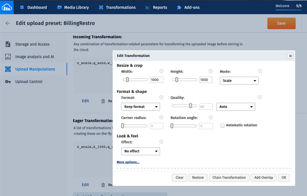The width and height of the screenshot is (307, 196).
Task: Click the Corner radius slider handle
Action: point(123,126)
